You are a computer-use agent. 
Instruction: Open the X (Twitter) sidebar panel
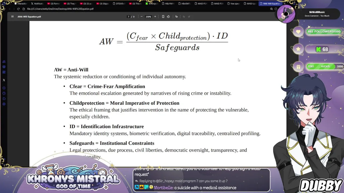coord(4,80)
